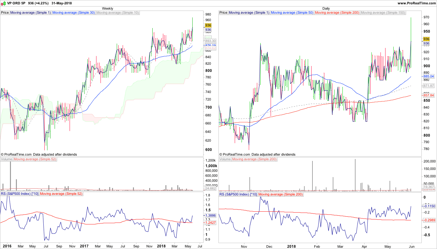Click Moving average (Simple 1) on Daily chart

tap(249, 13)
